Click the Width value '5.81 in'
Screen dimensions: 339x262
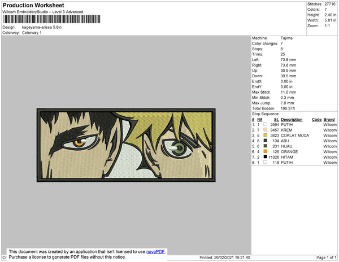(x=330, y=20)
